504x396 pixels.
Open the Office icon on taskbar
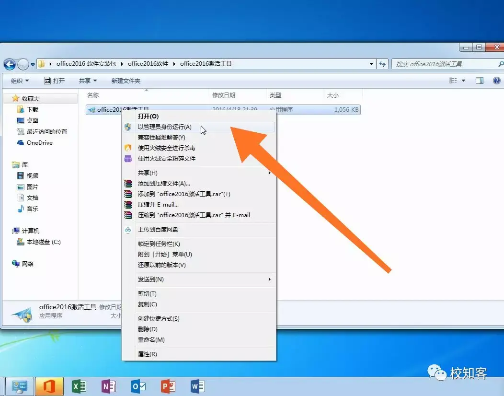coord(49,386)
